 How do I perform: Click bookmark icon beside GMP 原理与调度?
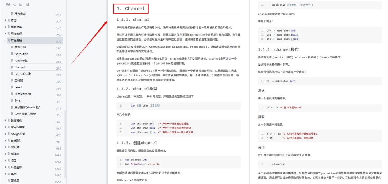click(12, 114)
